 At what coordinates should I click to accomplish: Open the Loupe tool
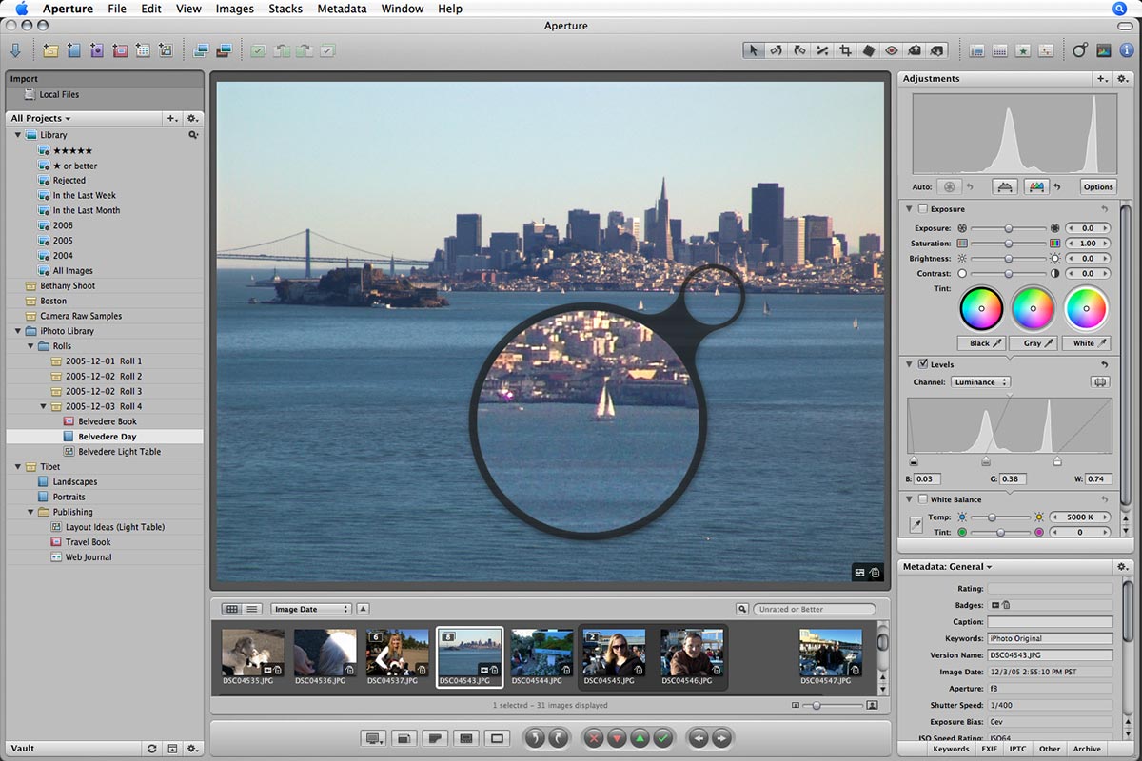[x=1079, y=50]
